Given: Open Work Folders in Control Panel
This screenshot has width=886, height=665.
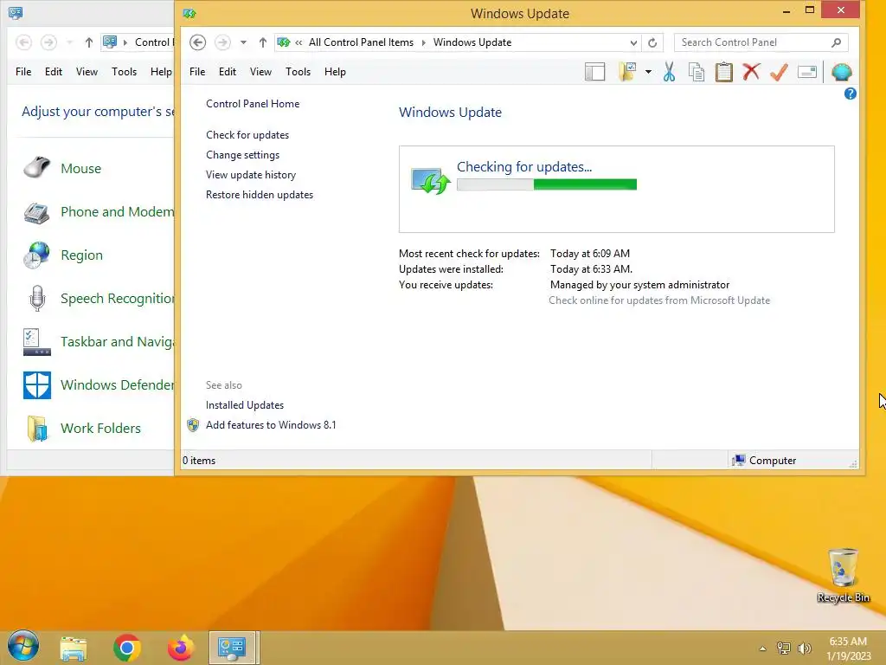Looking at the screenshot, I should pyautogui.click(x=100, y=428).
